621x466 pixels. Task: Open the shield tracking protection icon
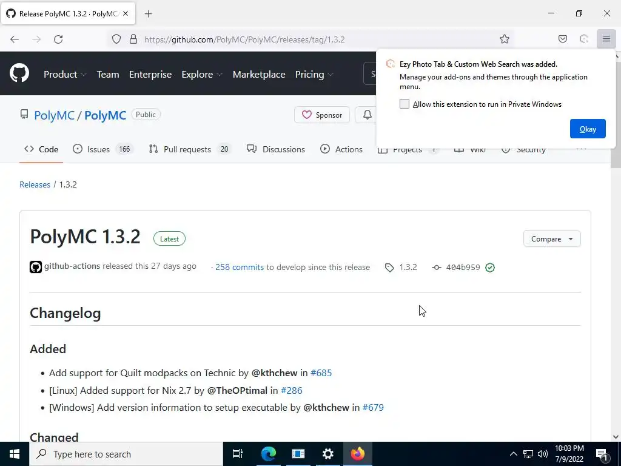tap(116, 39)
